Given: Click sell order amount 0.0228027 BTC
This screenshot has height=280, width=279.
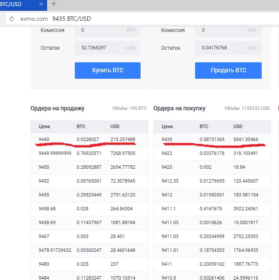Looking at the screenshot, I should coord(88,139).
